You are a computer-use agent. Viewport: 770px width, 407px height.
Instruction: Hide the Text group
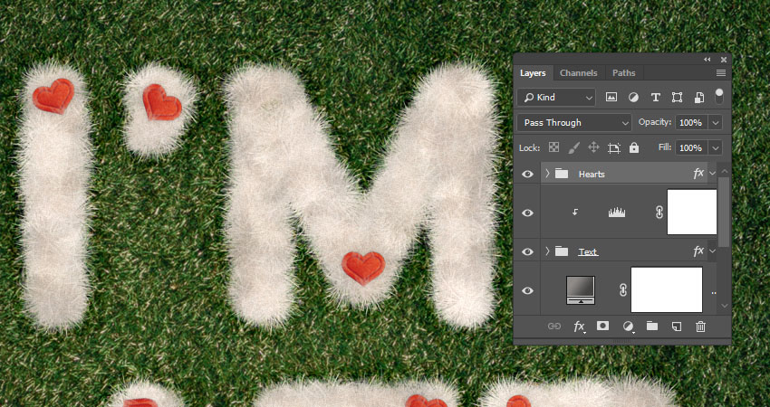pos(527,251)
